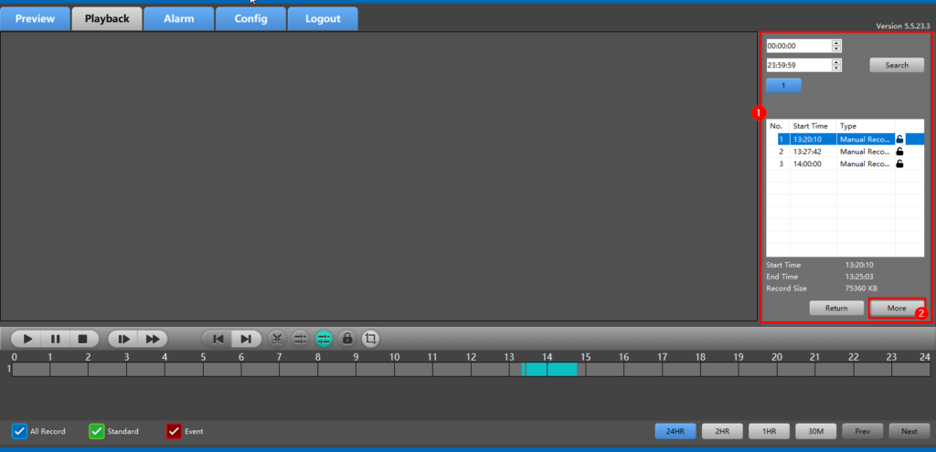This screenshot has width=936, height=452.
Task: Stop playback with the square Stop icon
Action: tap(81, 339)
